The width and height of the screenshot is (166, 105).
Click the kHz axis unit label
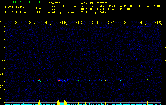pyautogui.click(x=2, y=21)
